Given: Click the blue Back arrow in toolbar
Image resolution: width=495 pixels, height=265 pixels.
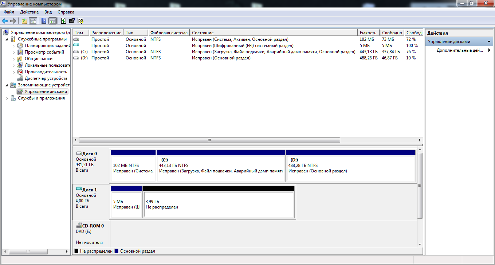Looking at the screenshot, I should coord(5,21).
